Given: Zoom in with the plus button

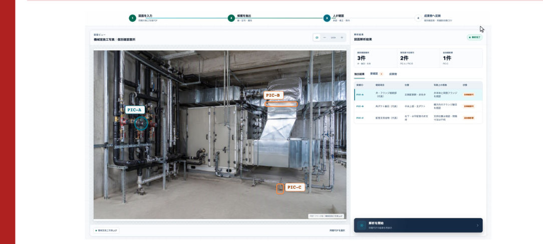Looking at the screenshot, I should [342, 38].
